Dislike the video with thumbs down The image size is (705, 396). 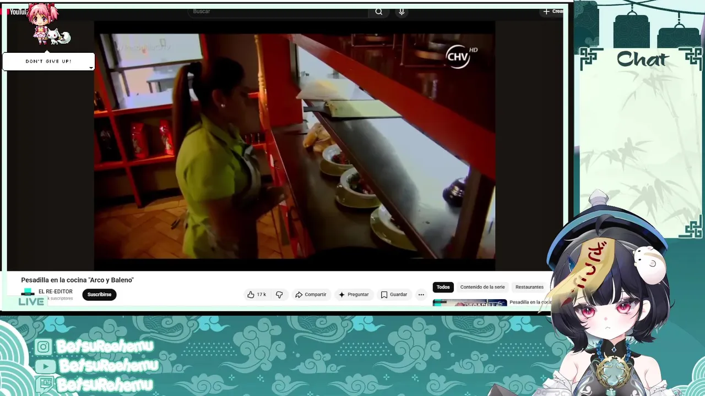[279, 295]
